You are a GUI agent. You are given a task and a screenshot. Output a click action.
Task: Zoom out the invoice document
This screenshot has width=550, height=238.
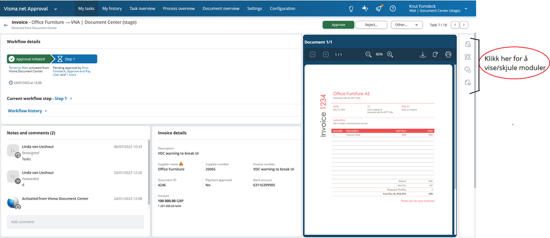(368, 54)
